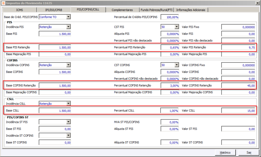Edit the Base COFINS field

click(55, 72)
